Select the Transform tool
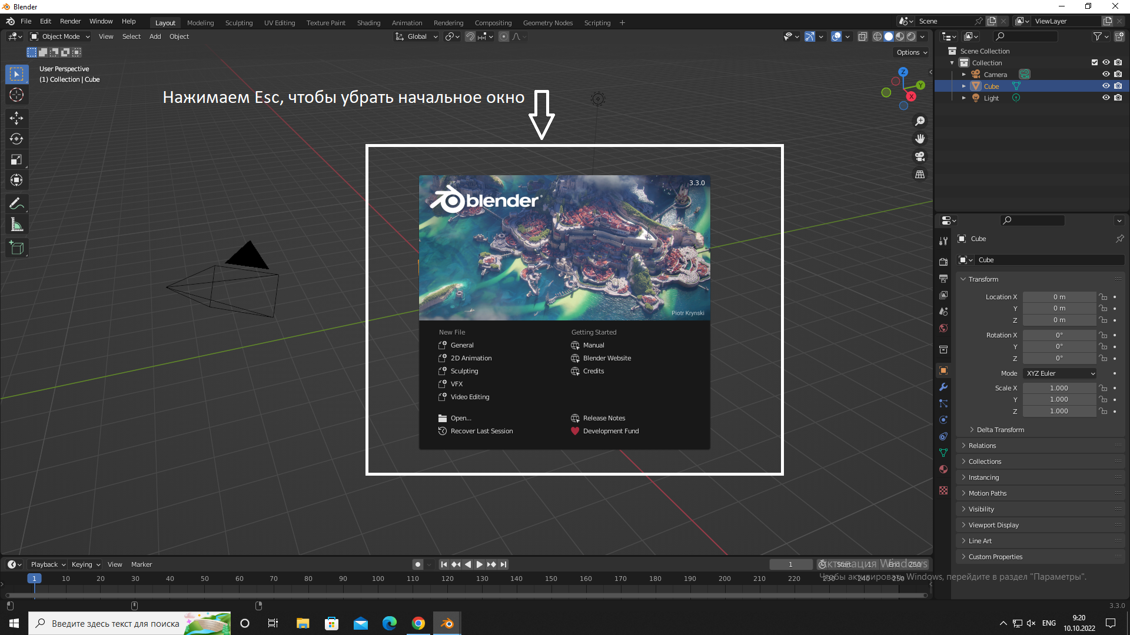 [16, 180]
